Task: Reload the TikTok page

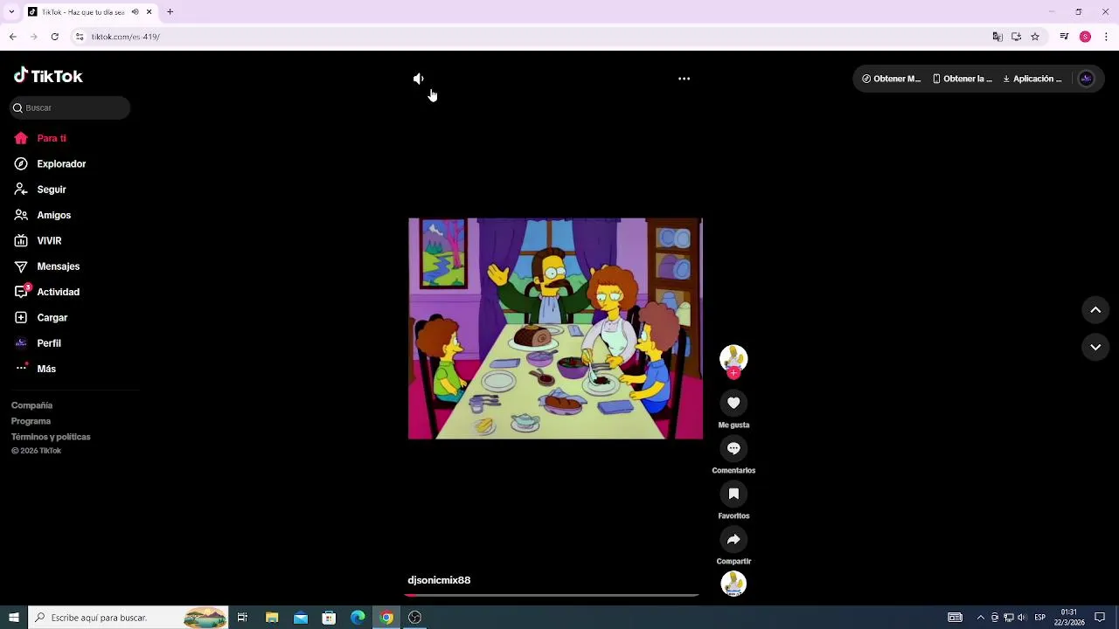Action: [54, 37]
